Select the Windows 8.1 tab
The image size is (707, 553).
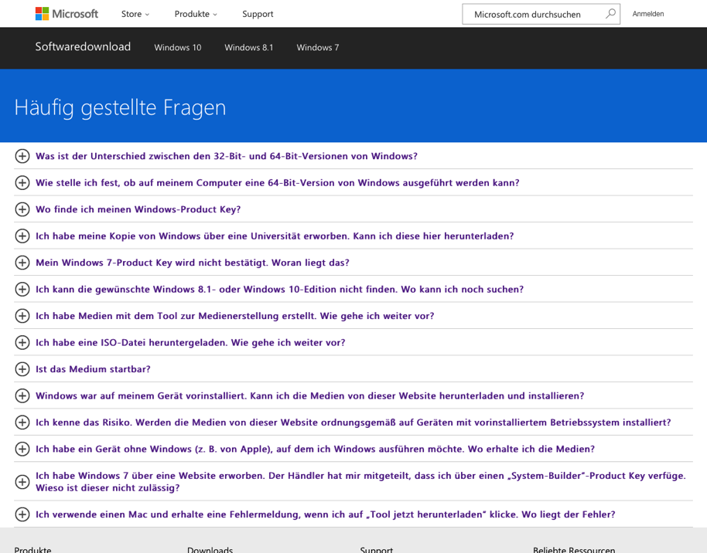click(249, 47)
